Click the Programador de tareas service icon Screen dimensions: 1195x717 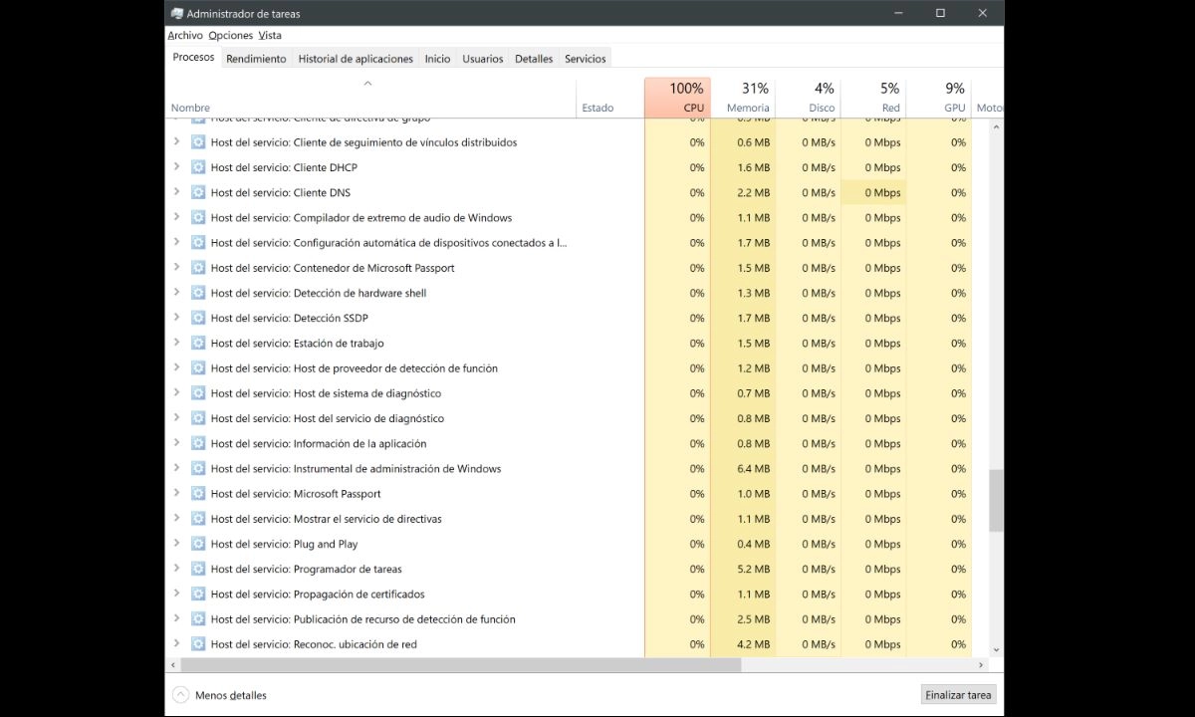[x=198, y=569]
